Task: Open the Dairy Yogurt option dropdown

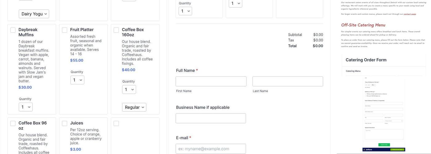Action: (x=34, y=14)
